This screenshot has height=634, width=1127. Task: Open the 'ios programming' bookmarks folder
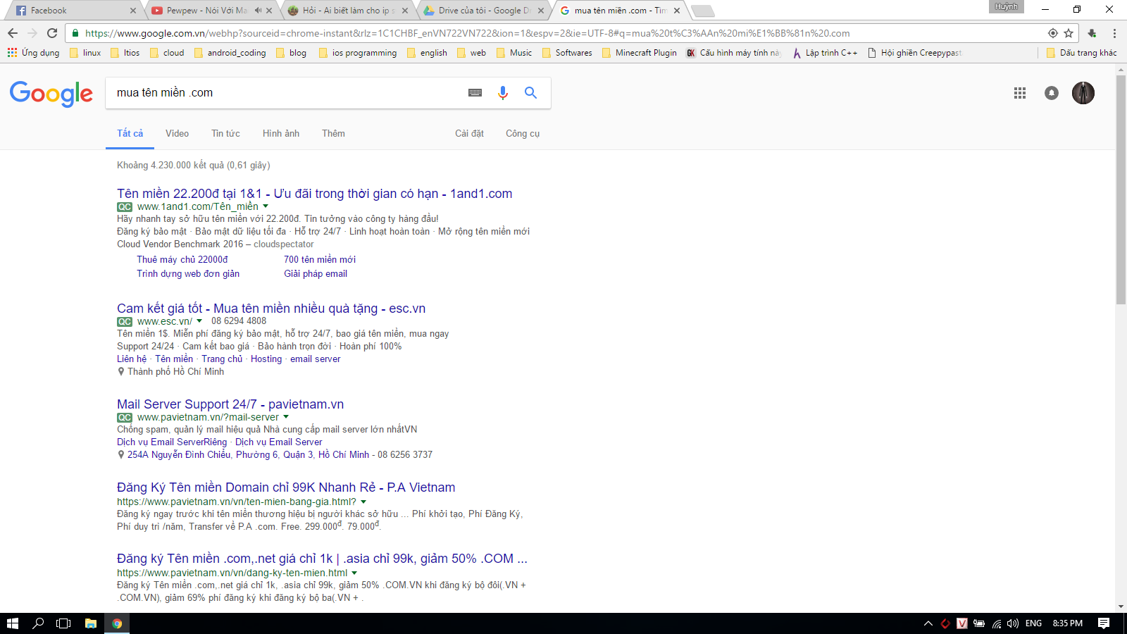coord(358,53)
